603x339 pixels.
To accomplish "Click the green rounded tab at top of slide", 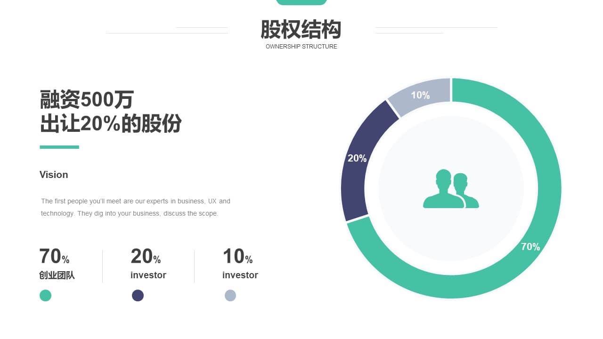I will [x=301, y=2].
